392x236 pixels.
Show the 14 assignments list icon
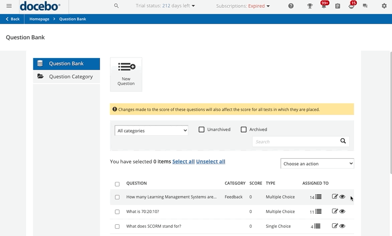(x=318, y=197)
